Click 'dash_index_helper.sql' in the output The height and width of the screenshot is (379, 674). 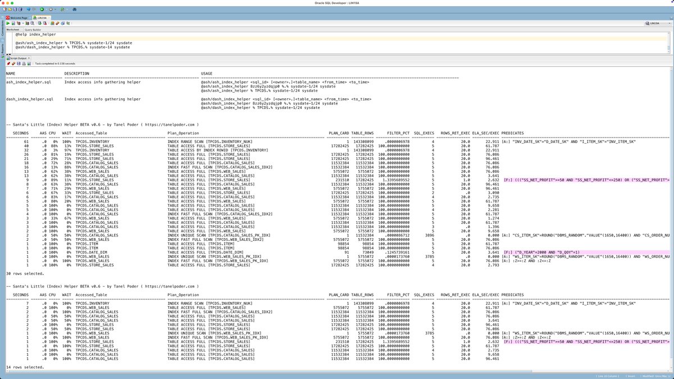click(x=30, y=99)
